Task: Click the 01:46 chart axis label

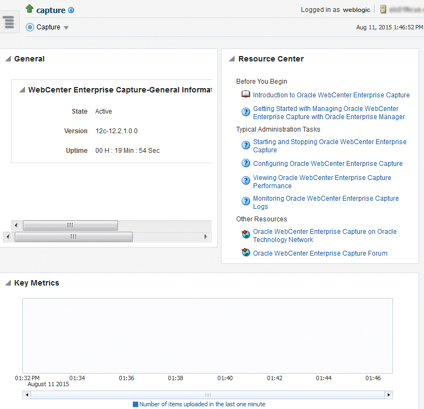Action: coord(373,378)
